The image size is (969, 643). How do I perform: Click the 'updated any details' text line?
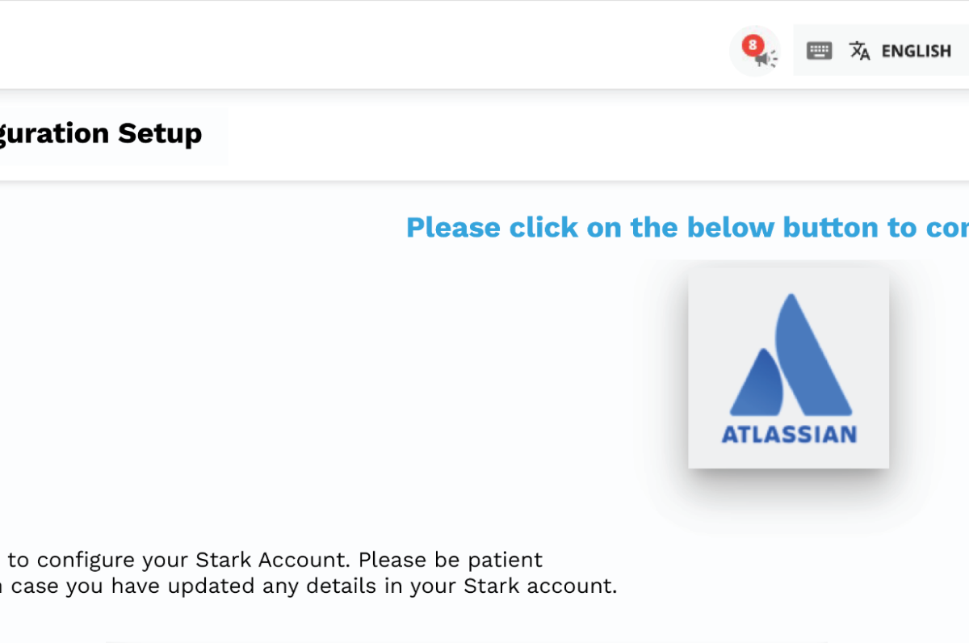[x=308, y=586]
